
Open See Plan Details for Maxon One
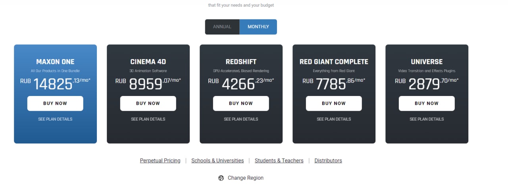55,119
